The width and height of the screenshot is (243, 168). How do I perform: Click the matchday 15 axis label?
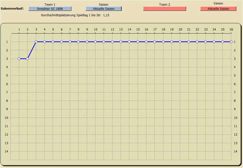[x=138, y=30]
